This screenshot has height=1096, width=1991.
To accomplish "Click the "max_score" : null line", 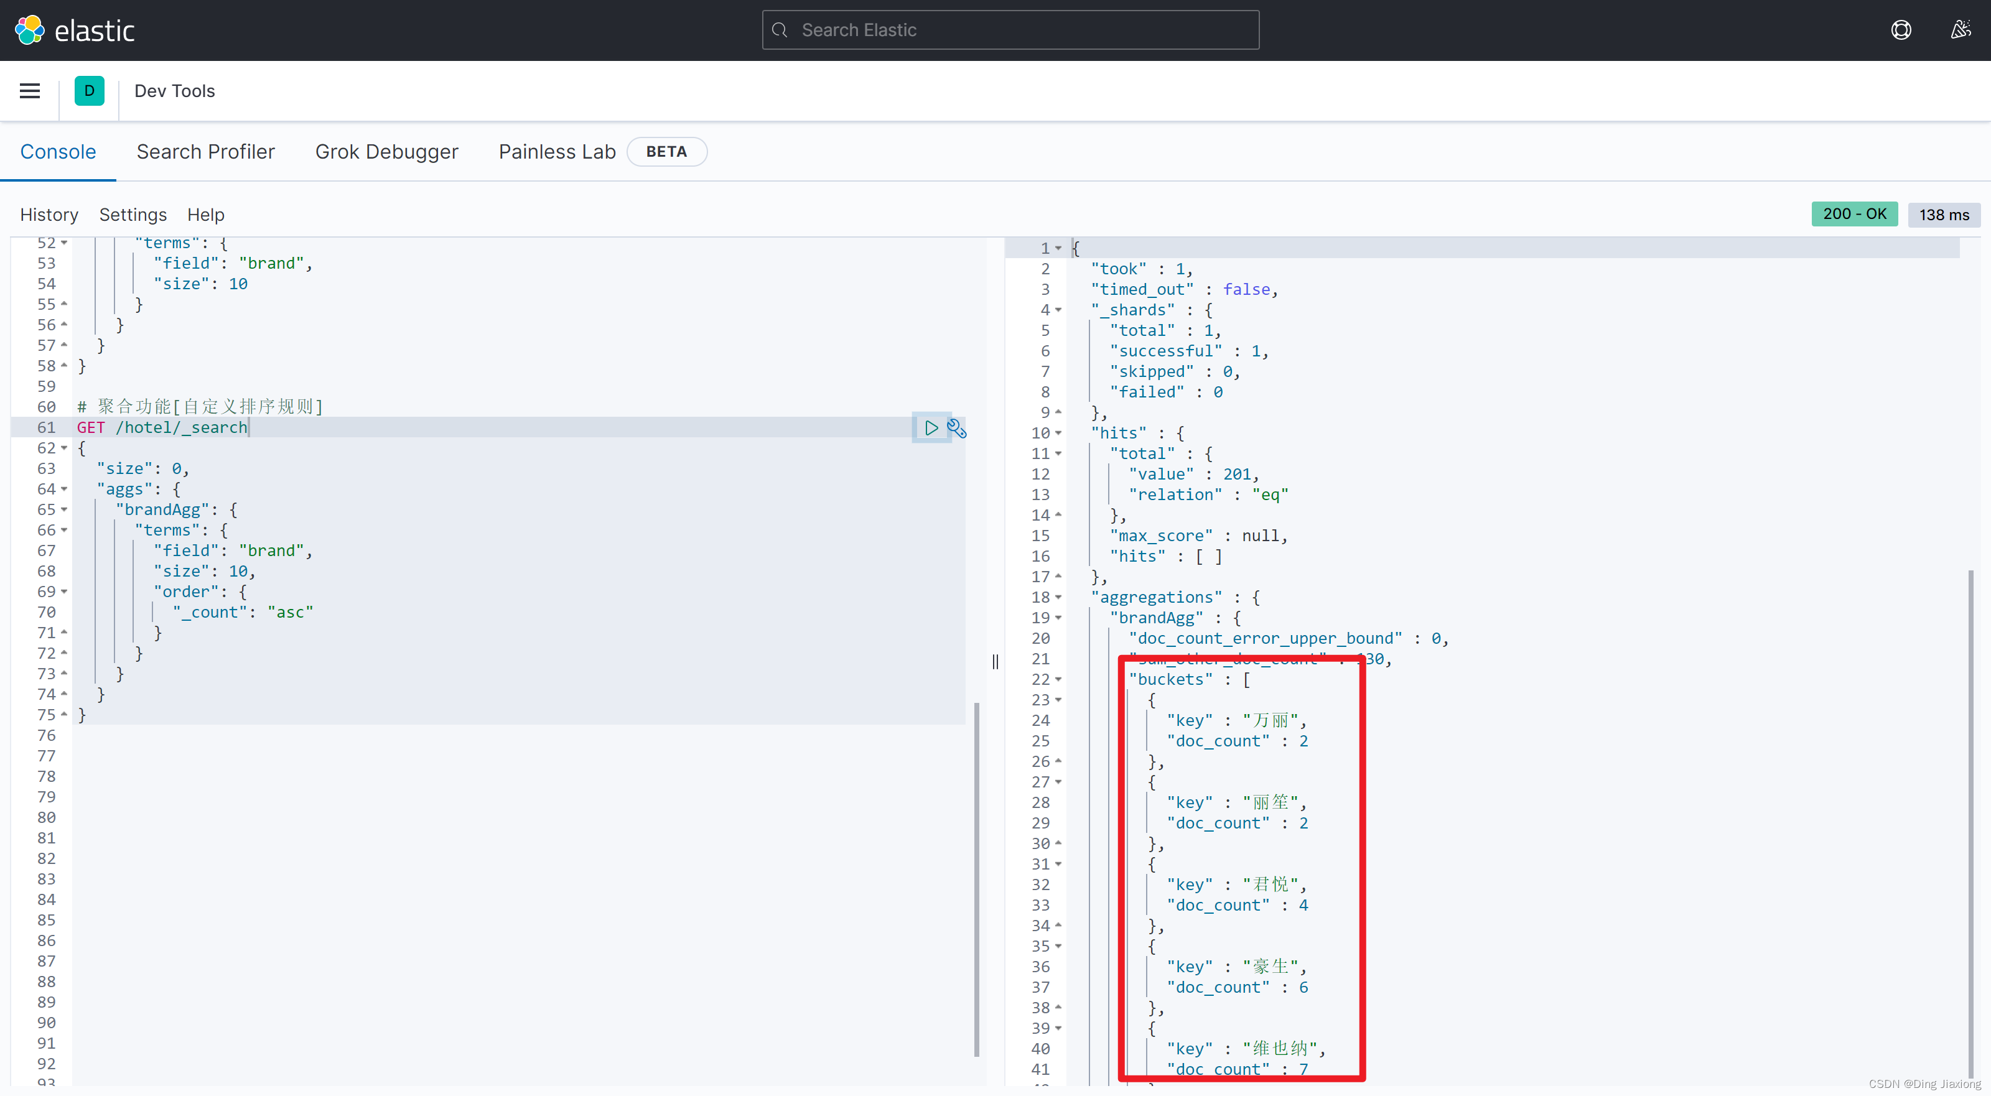I will [1199, 536].
